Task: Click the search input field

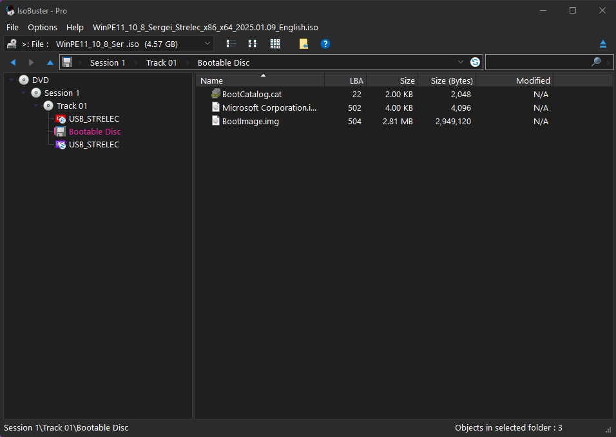Action: [x=538, y=62]
